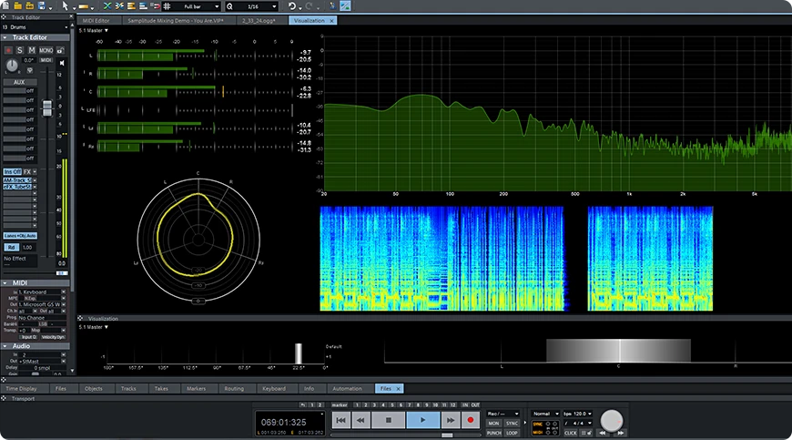792x440 pixels.
Task: Enable the PUNCH recording toggle
Action: (x=494, y=433)
